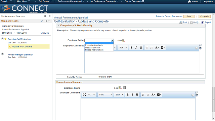
Task: Undo in Competencies Summary editor toolbar
Action: 89,95
